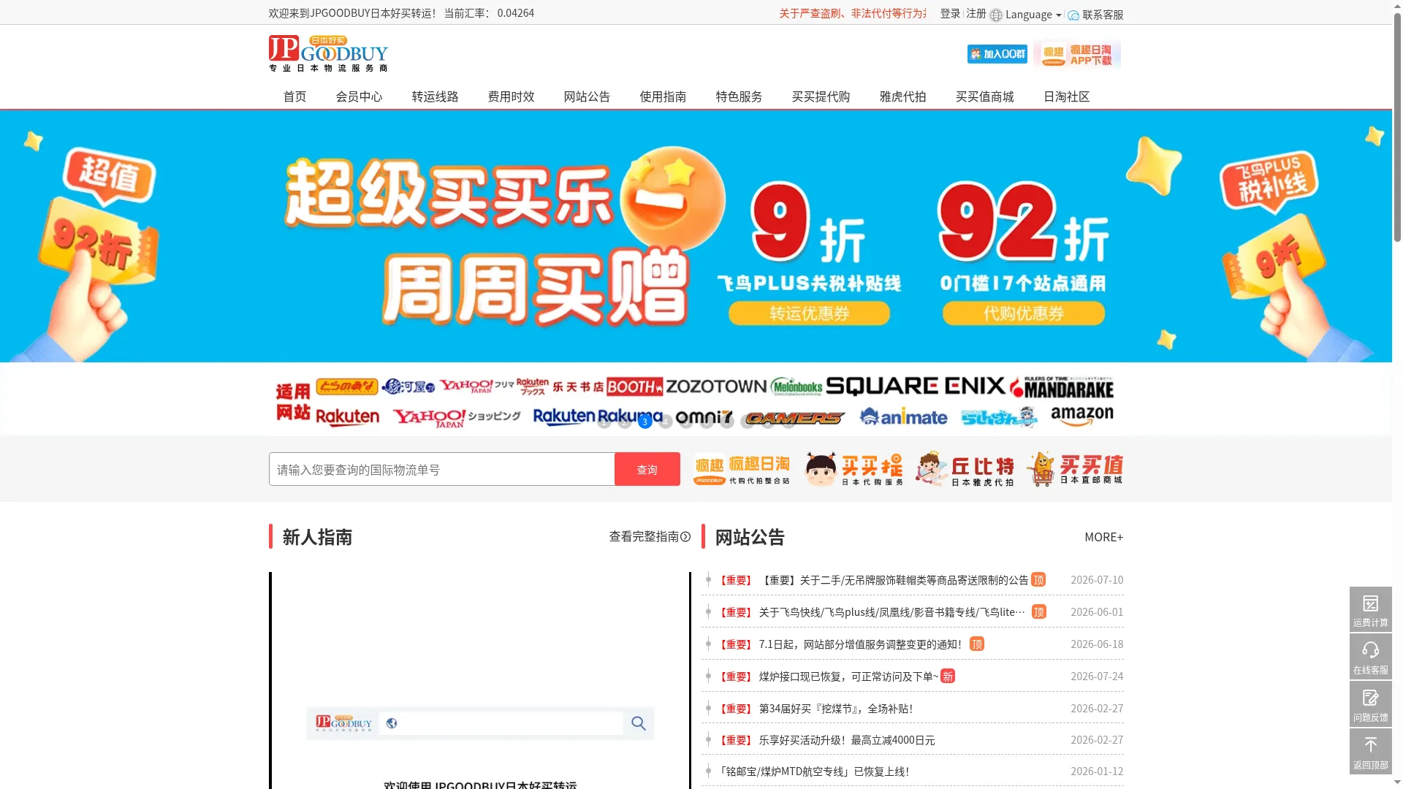Open the 疯趣日淘 APP download badge

pyautogui.click(x=1077, y=55)
